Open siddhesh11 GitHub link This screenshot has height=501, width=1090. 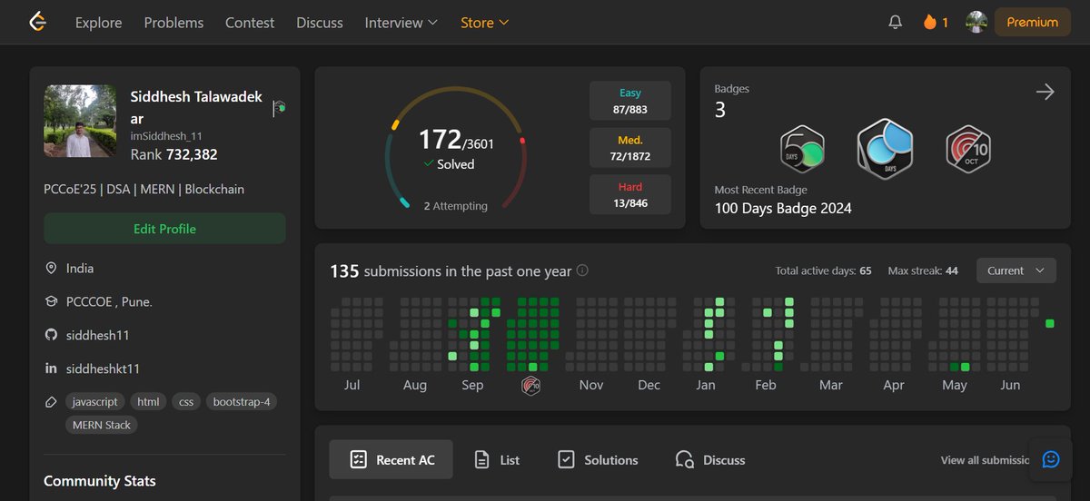point(98,335)
